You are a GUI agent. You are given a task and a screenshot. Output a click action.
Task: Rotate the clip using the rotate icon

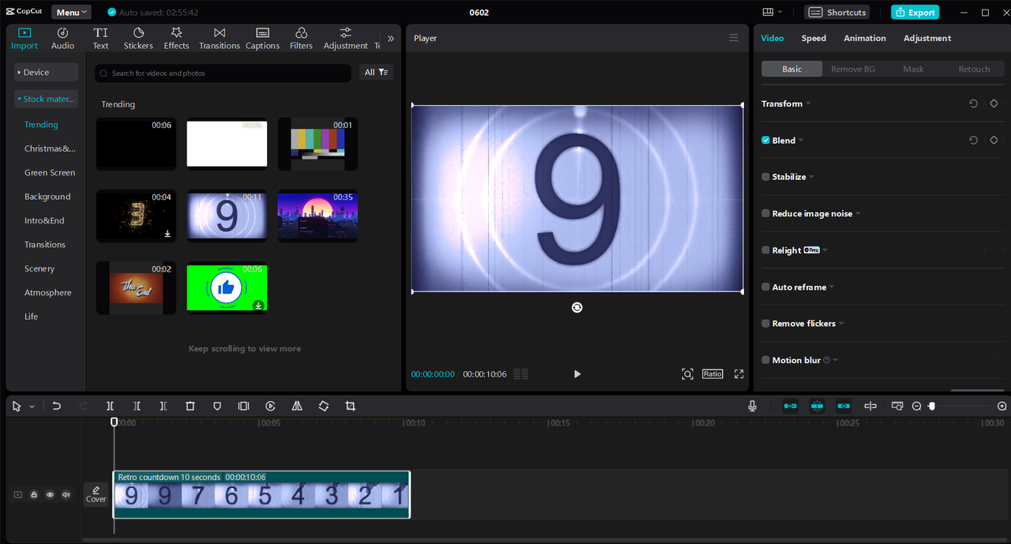[324, 406]
